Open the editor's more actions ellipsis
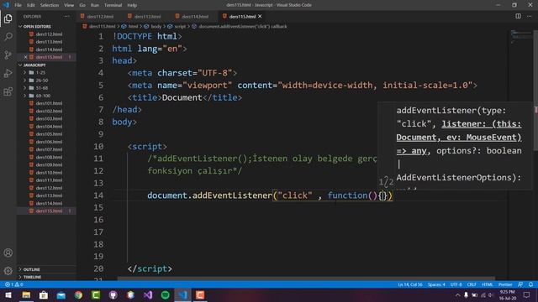538x302 pixels. click(529, 16)
